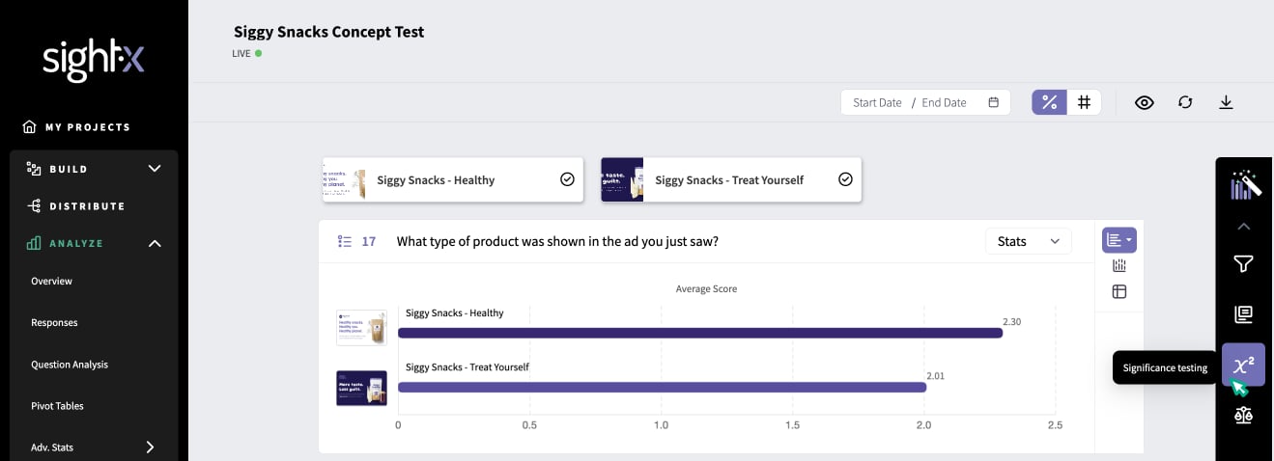Refresh data with the circular arrows icon

tap(1185, 102)
